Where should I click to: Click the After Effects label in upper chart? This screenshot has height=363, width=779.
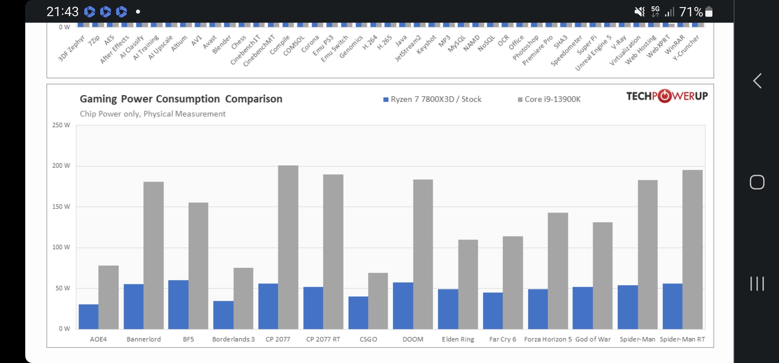click(x=115, y=49)
